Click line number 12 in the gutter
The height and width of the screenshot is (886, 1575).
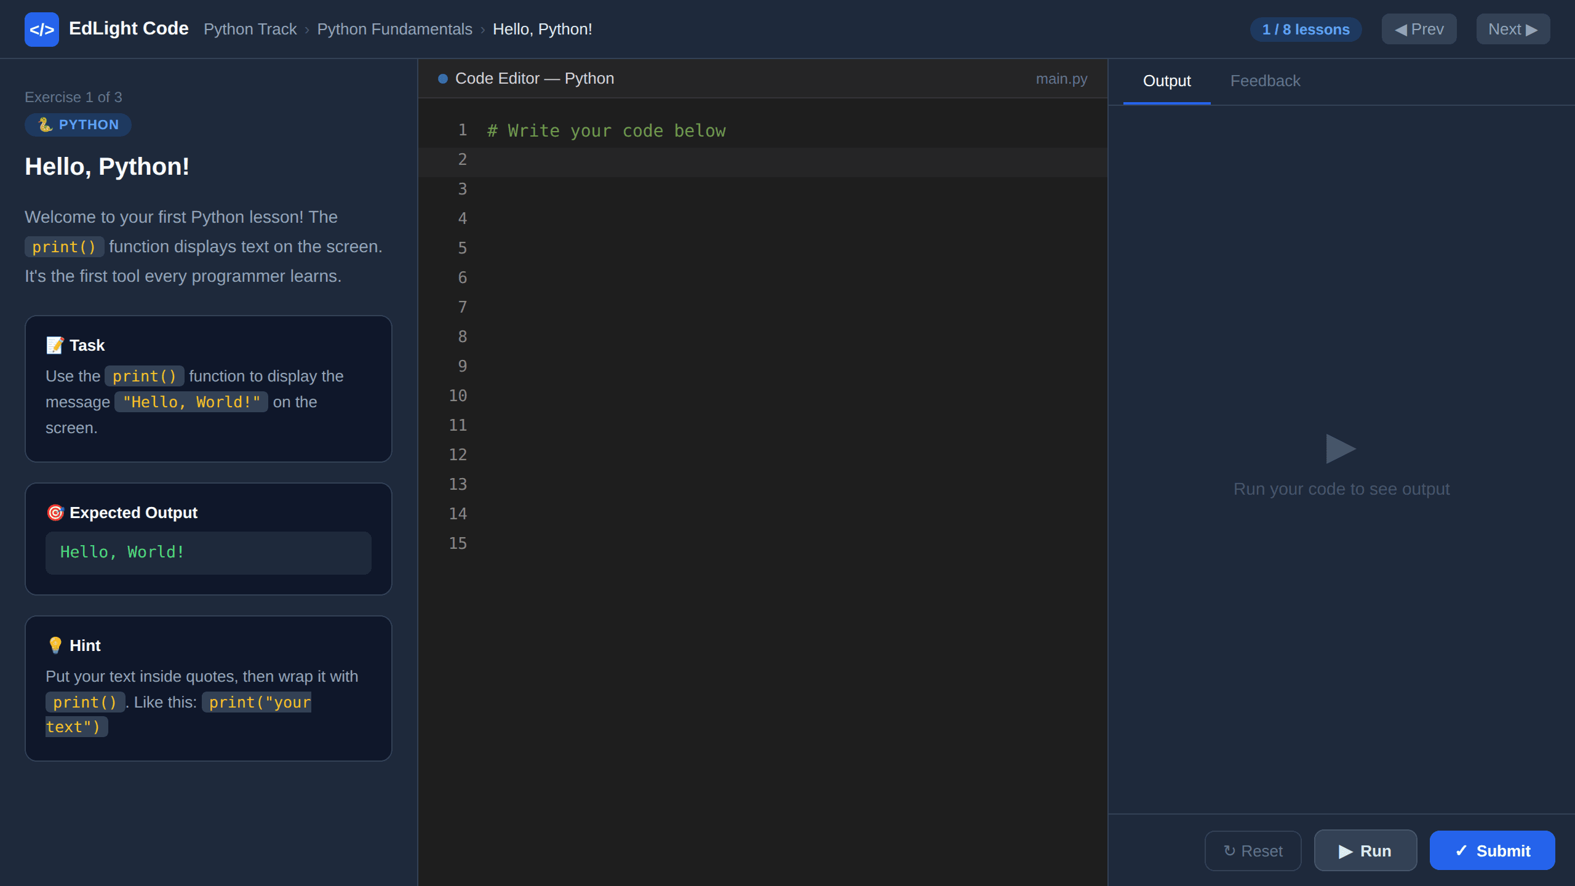point(458,455)
